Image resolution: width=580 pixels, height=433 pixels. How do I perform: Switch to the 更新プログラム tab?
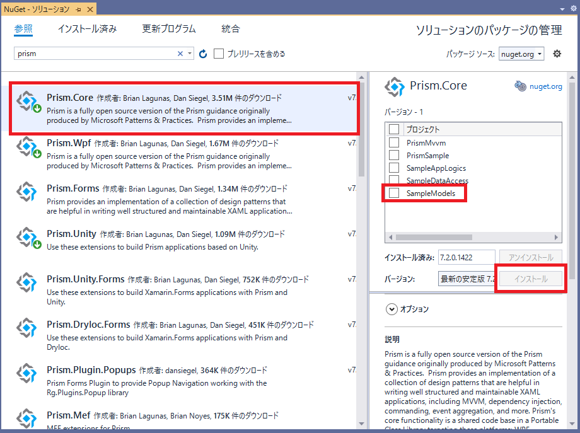169,29
